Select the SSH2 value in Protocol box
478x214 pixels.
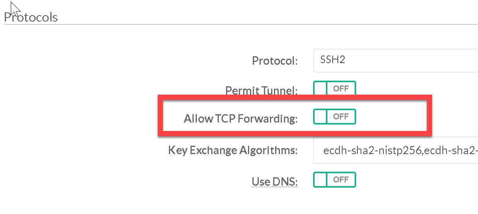pos(333,60)
